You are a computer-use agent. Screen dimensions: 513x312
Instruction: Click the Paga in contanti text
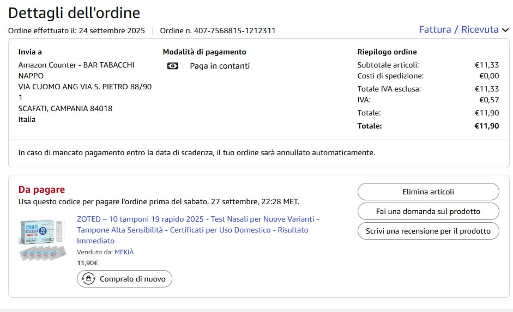tap(220, 66)
